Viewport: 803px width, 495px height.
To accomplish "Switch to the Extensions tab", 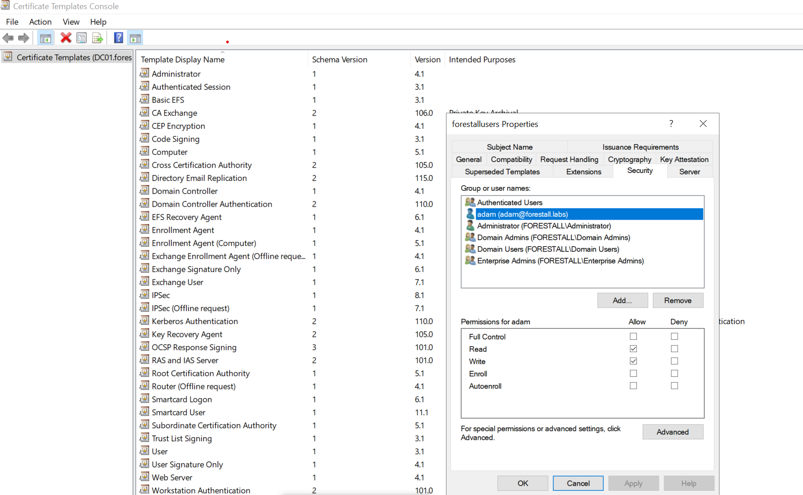I will (583, 172).
